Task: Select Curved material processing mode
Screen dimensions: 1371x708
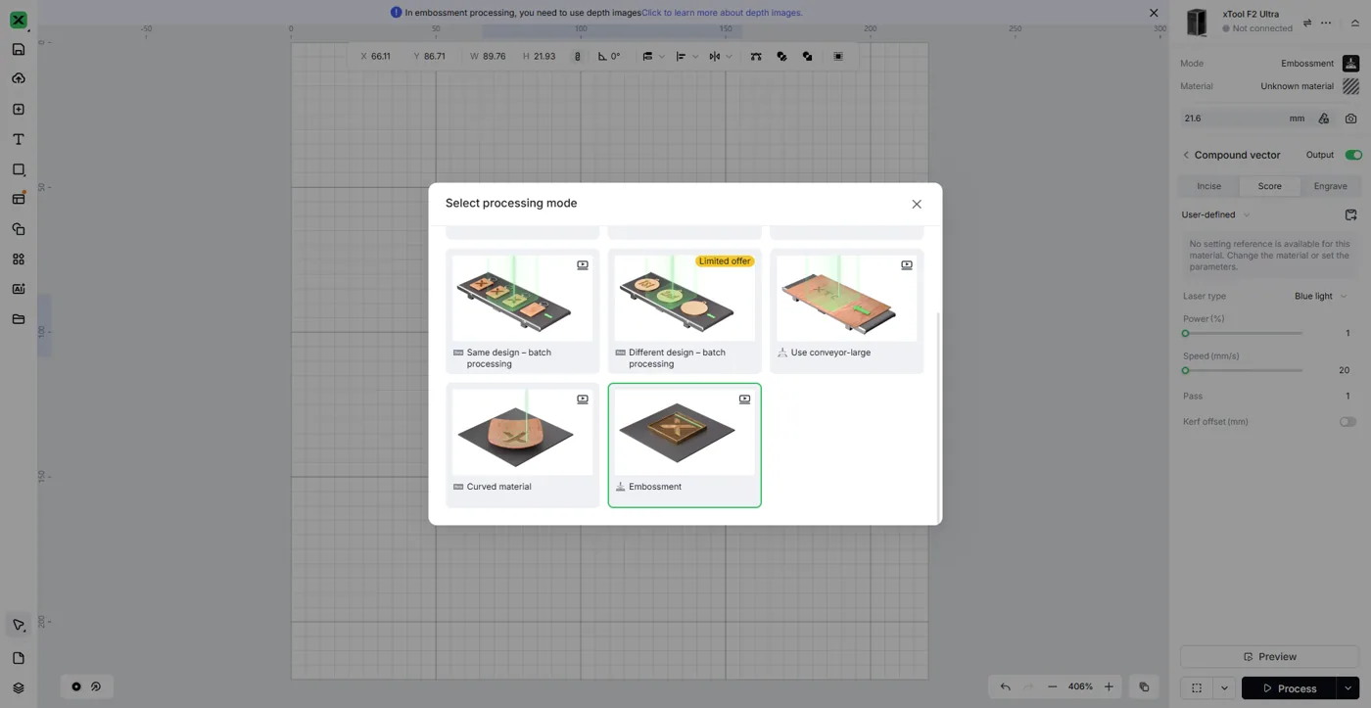Action: coord(522,446)
